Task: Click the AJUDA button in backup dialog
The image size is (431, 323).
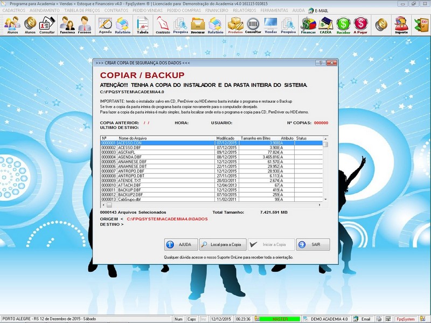Action: tap(181, 244)
